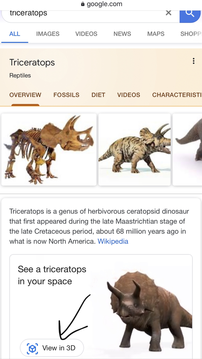Select the Maps tab

[156, 34]
